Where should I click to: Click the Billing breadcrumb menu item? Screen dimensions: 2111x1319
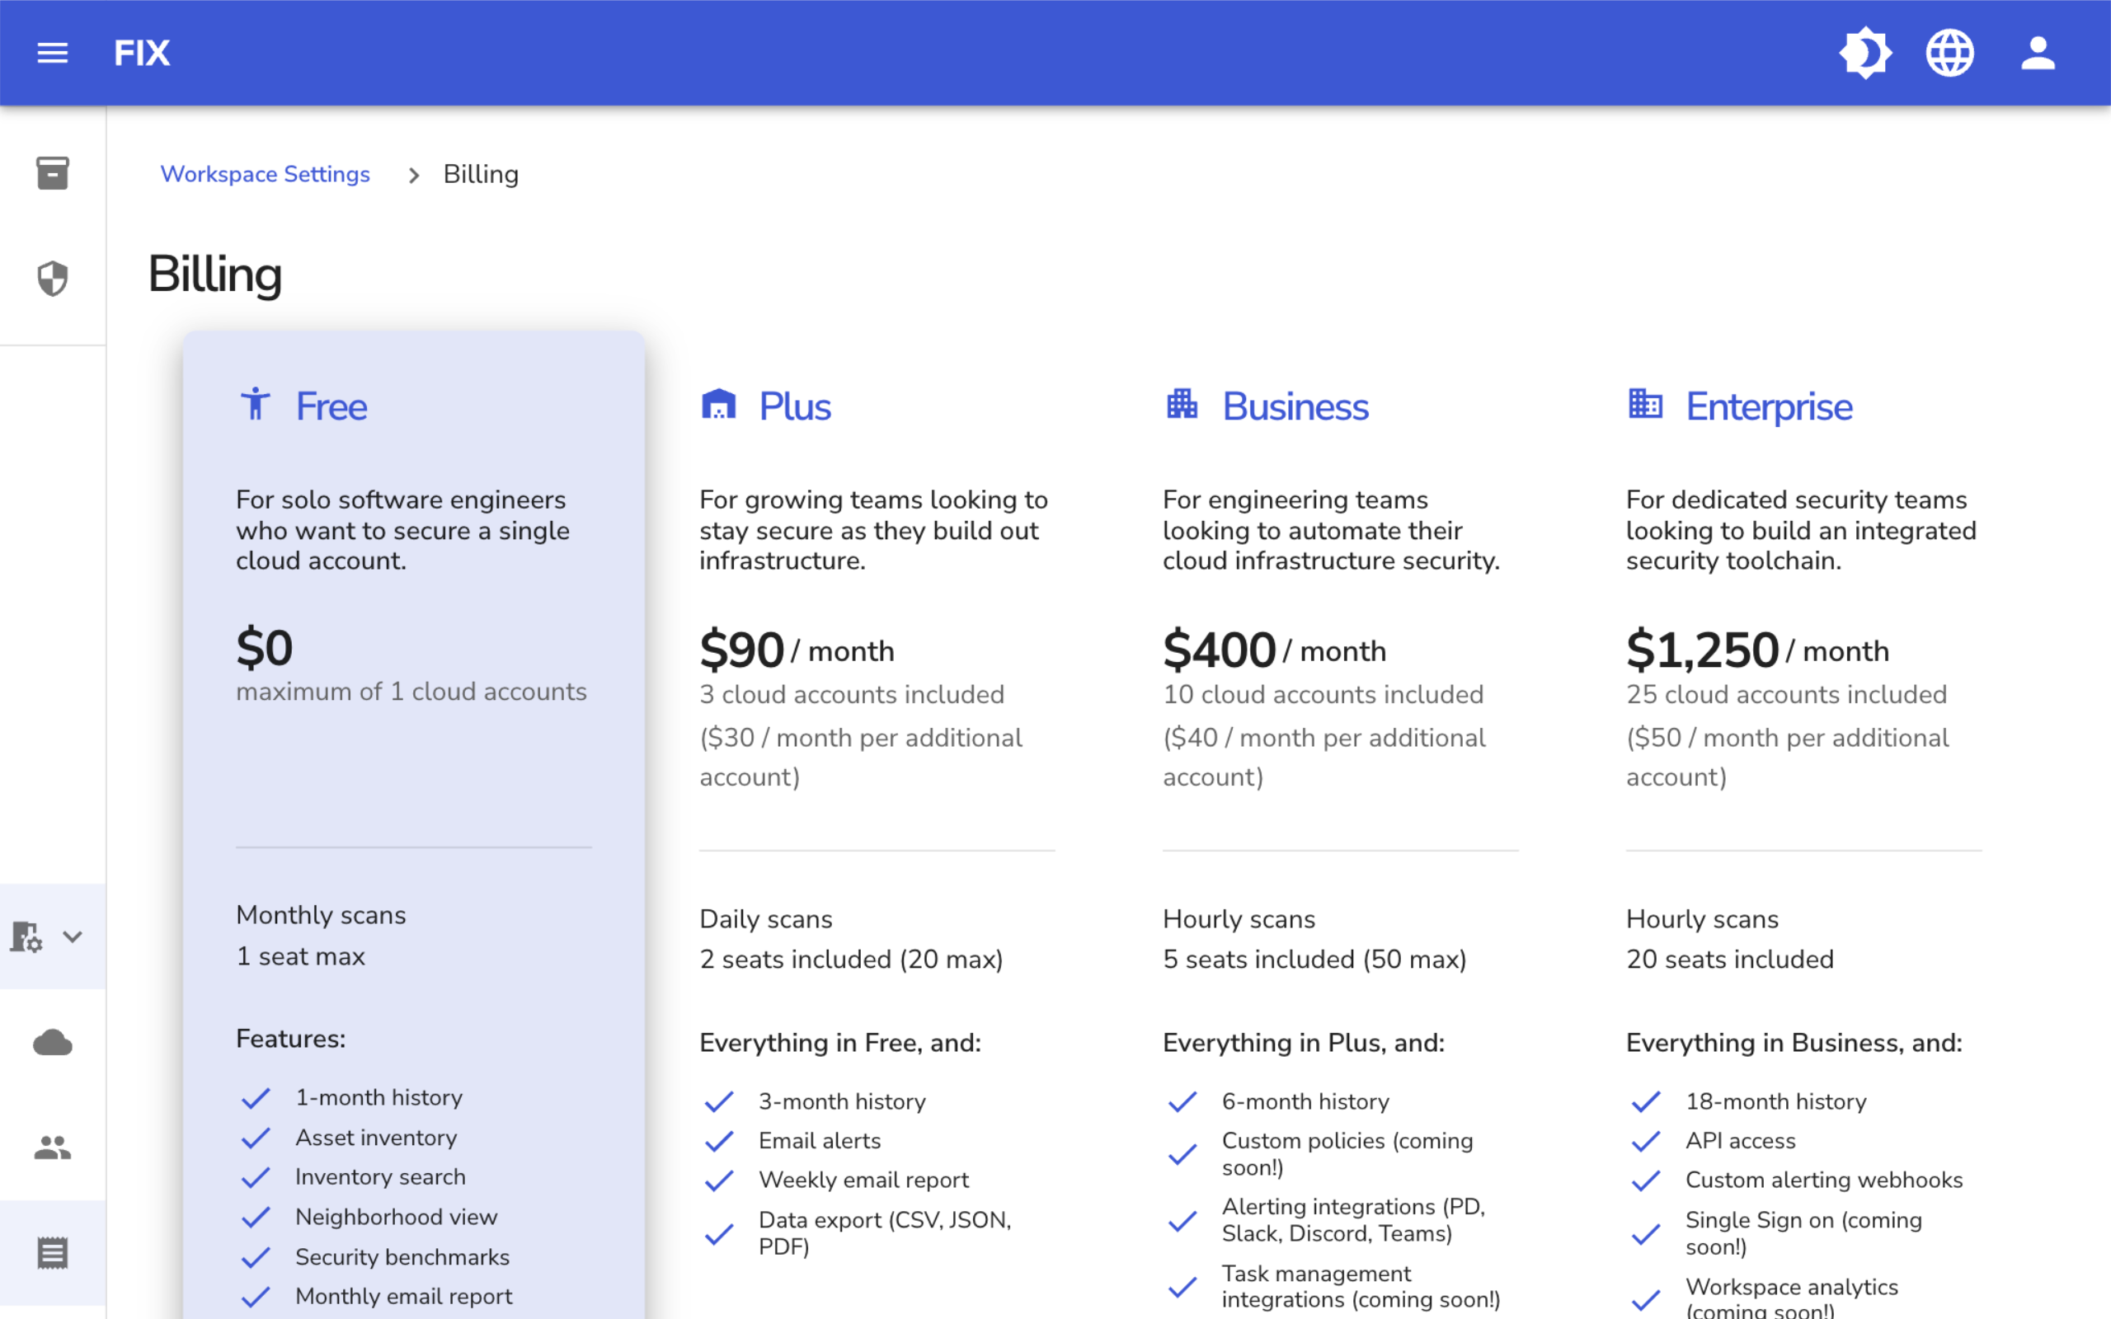(x=482, y=173)
